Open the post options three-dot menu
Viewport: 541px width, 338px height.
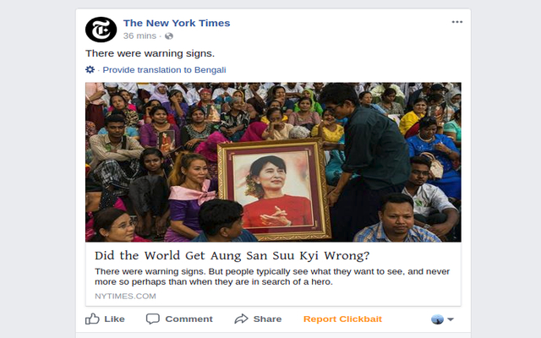[x=457, y=22]
